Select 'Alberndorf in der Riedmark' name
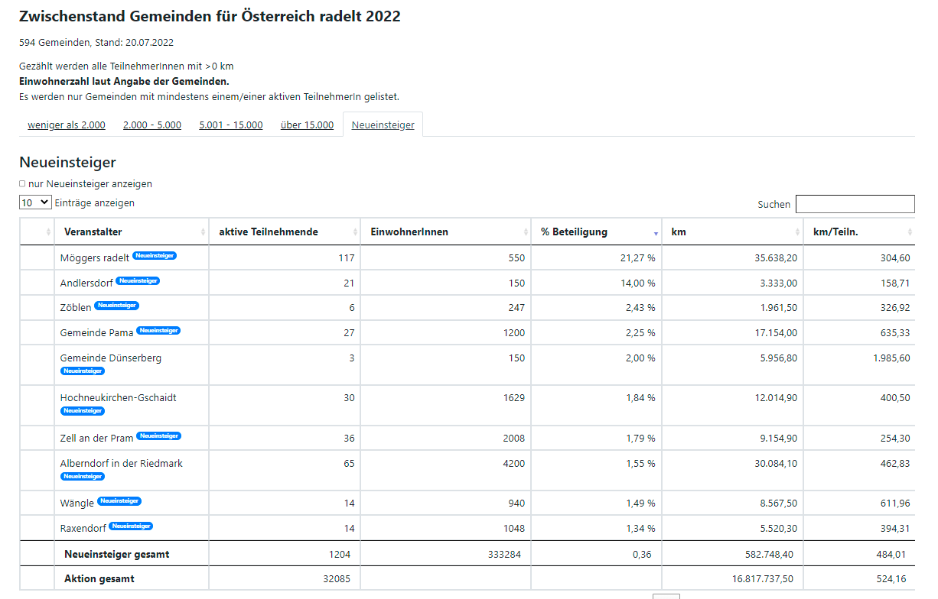938x599 pixels. tap(122, 464)
